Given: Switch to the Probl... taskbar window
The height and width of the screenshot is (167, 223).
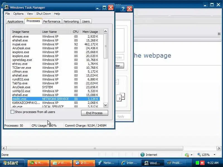Looking at the screenshot, I should (x=176, y=163).
